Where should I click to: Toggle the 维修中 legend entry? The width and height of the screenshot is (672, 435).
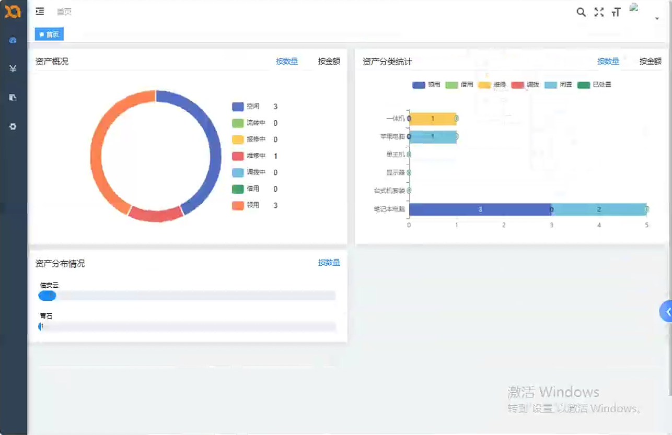[x=249, y=156]
